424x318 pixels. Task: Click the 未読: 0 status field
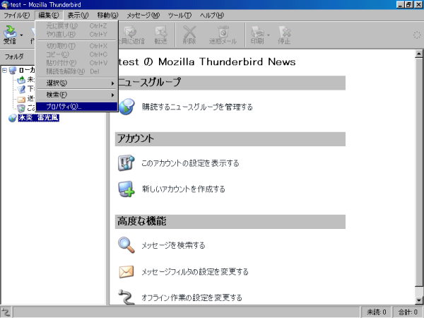(376, 312)
